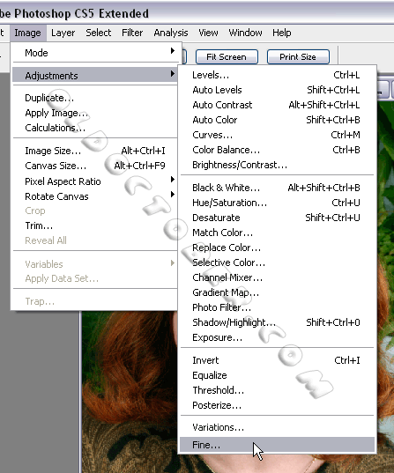This screenshot has width=394, height=473.
Task: Open Hue/Saturation adjustment
Action: tap(277, 203)
